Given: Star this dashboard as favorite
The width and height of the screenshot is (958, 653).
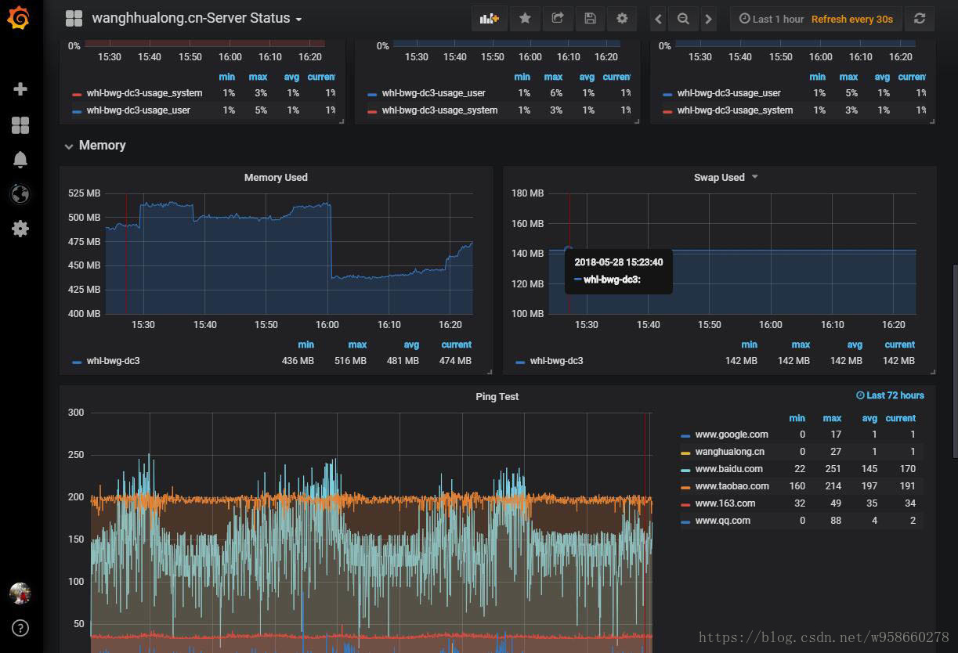Looking at the screenshot, I should 525,19.
